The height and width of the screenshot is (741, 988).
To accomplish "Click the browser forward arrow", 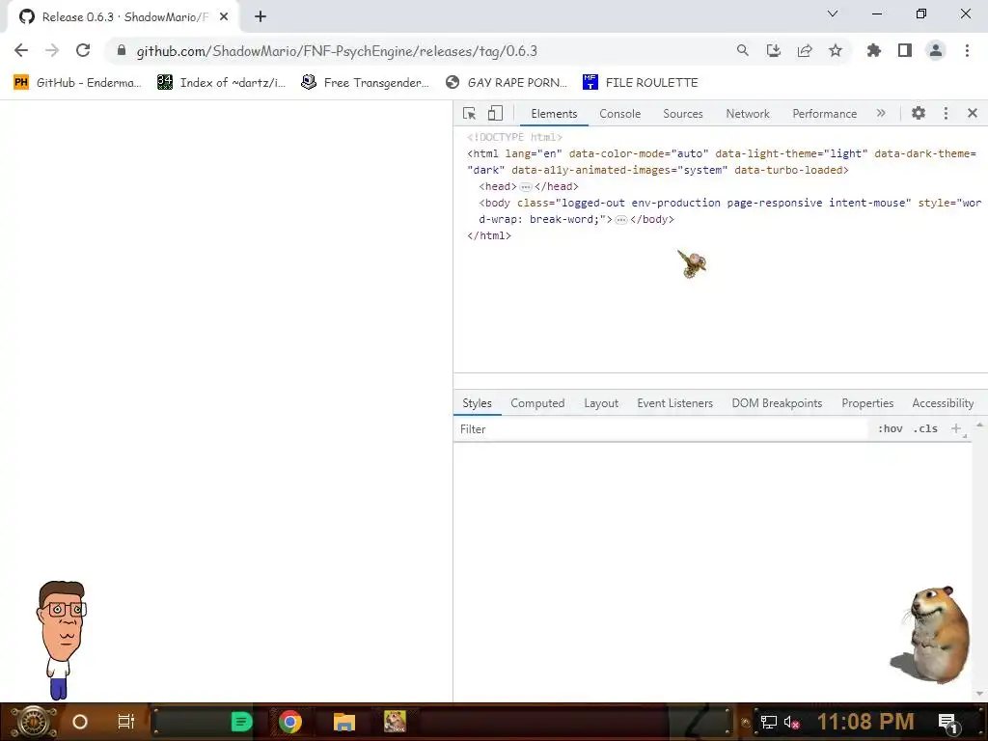I will [52, 50].
